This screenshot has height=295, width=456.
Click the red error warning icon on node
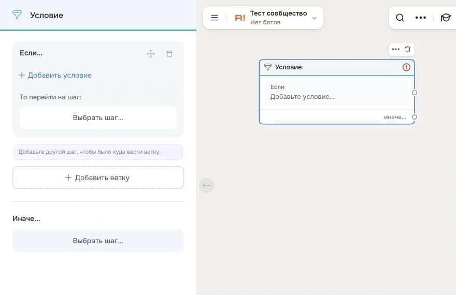click(406, 67)
